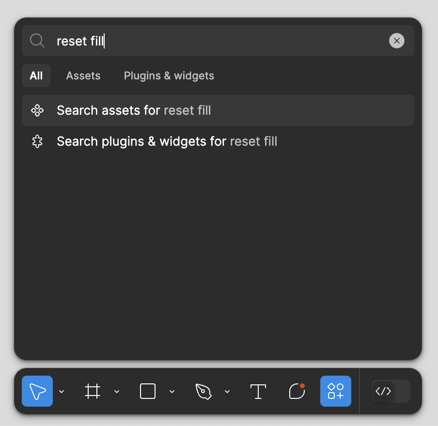Viewport: 438px width, 426px height.
Task: Open the Plugins & widgets tab
Action: tap(169, 76)
